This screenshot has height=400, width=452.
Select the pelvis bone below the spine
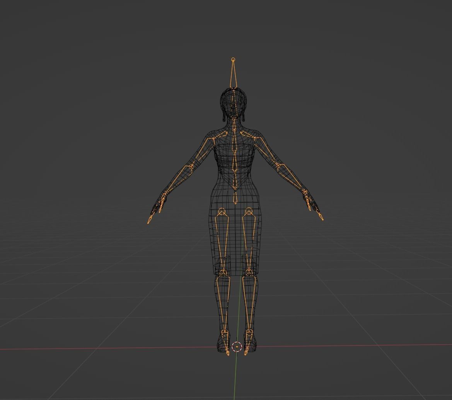(x=235, y=196)
